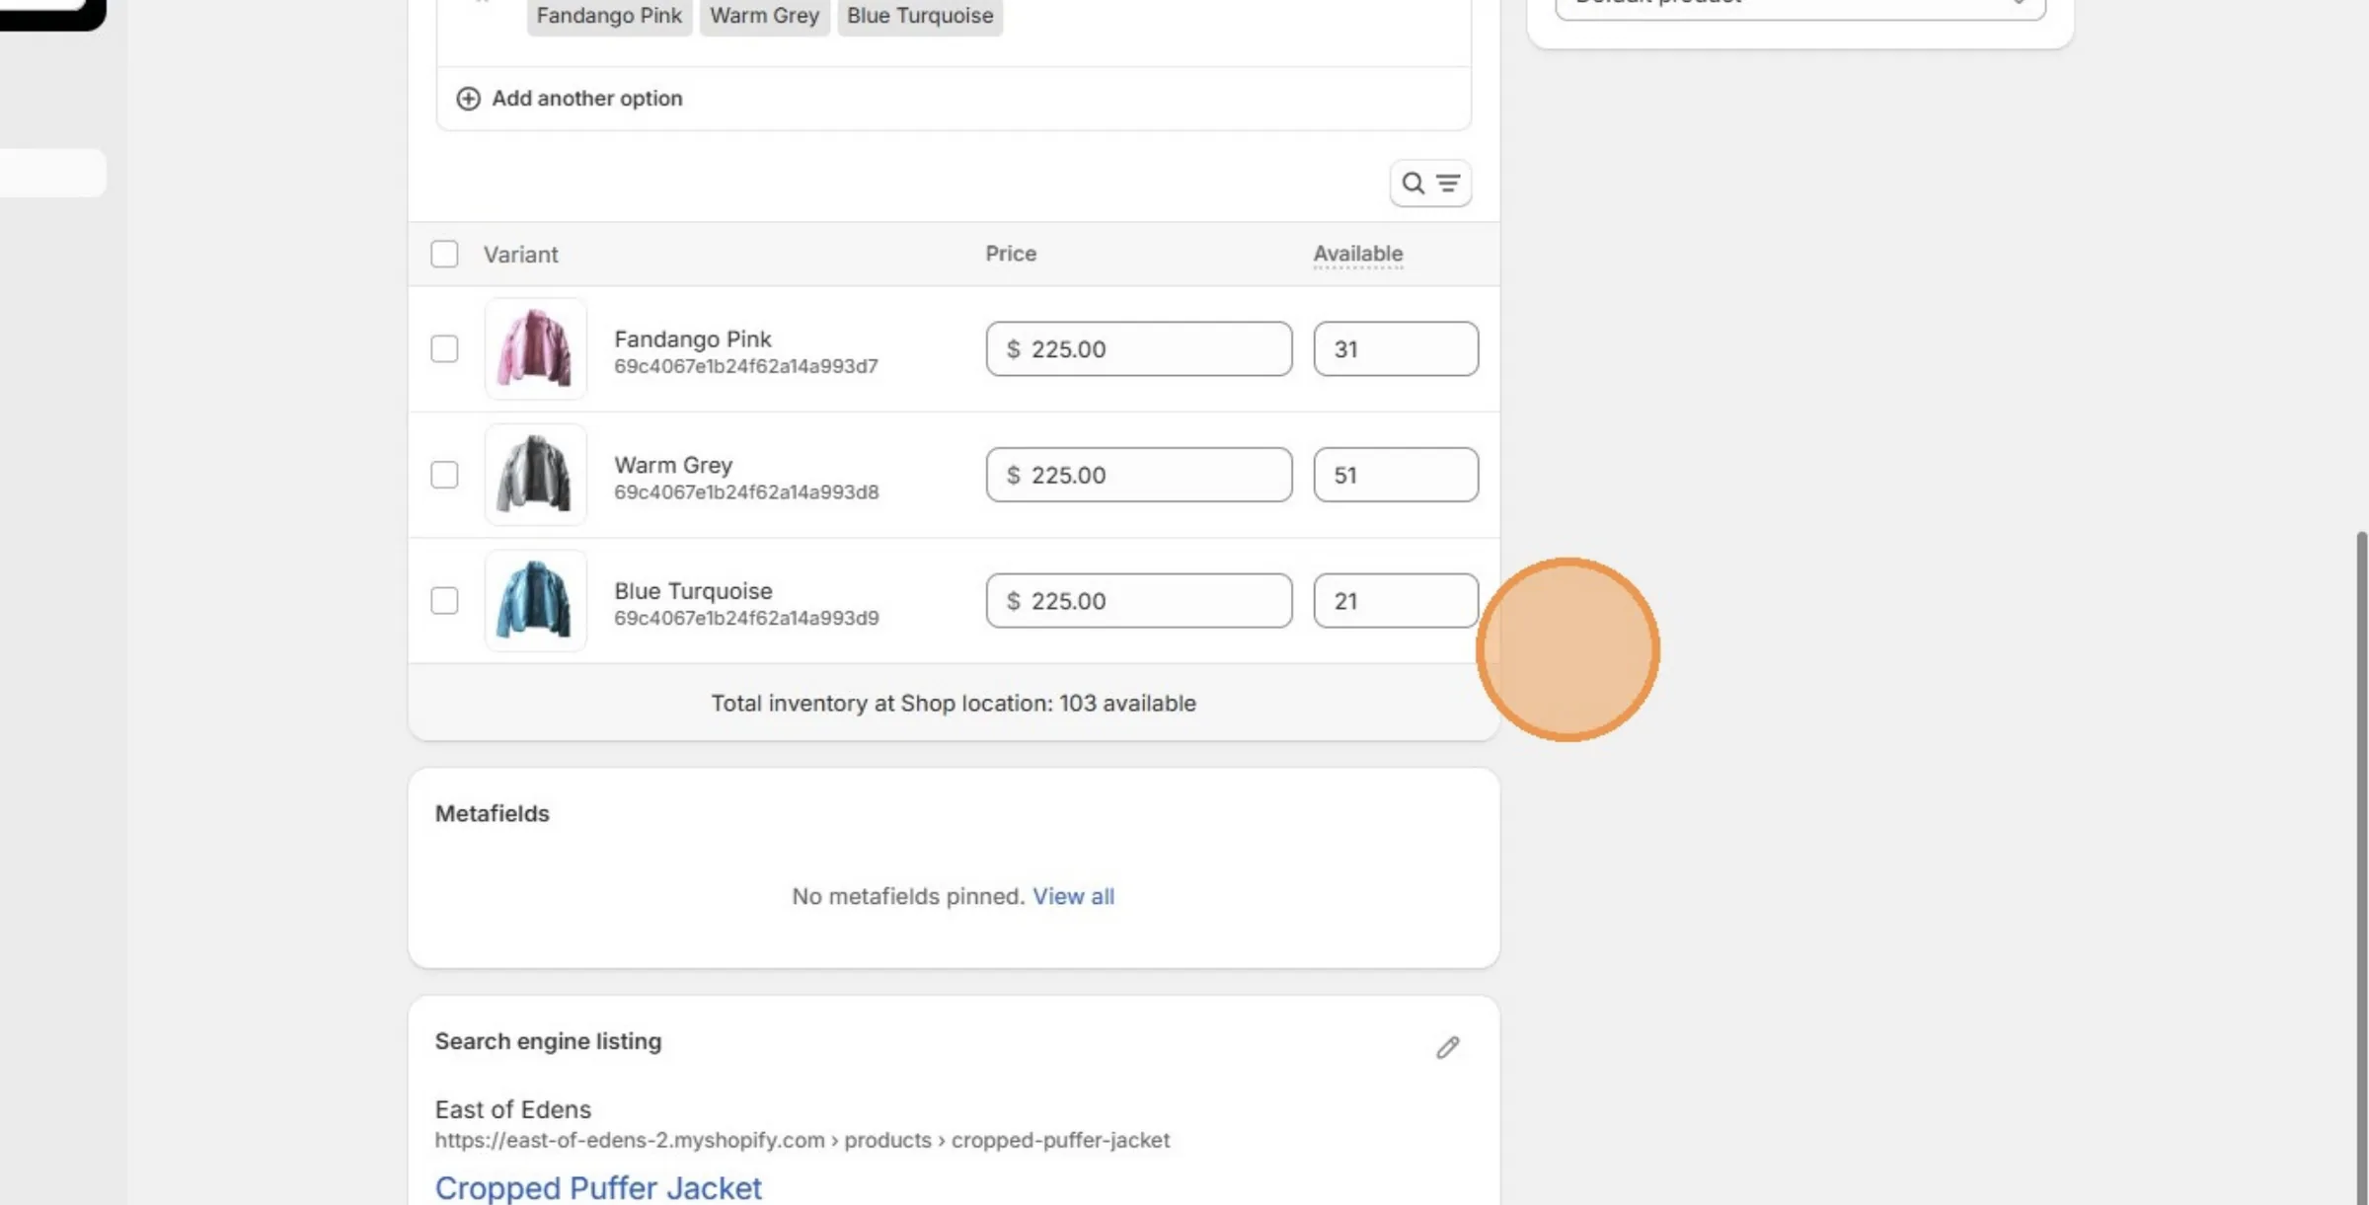Viewport: 2369px width, 1205px height.
Task: Click total inventory 103 available text
Action: coord(954,703)
